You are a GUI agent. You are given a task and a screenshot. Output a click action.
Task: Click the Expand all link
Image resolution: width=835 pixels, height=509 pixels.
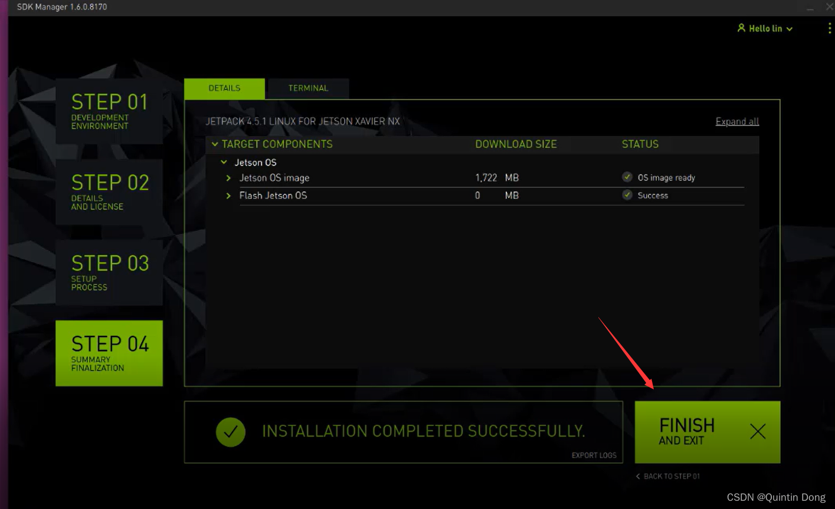tap(737, 121)
